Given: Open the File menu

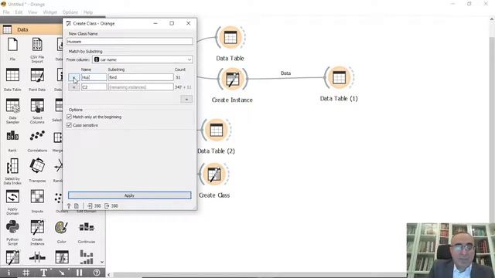Looking at the screenshot, I should click(x=6, y=12).
